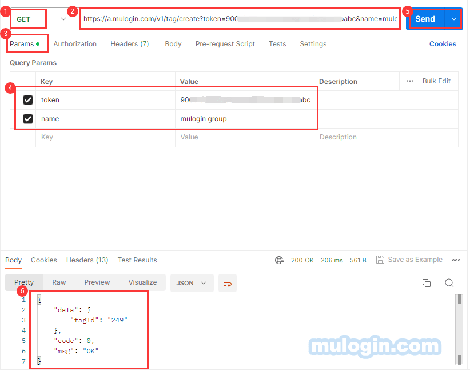Image resolution: width=470 pixels, height=371 pixels.
Task: Select the response Body tab
Action: point(14,260)
